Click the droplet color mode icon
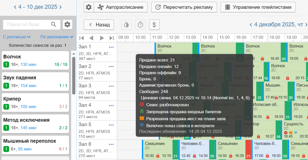Image resolution: width=308 pixels, height=160 pixels. pos(126,25)
